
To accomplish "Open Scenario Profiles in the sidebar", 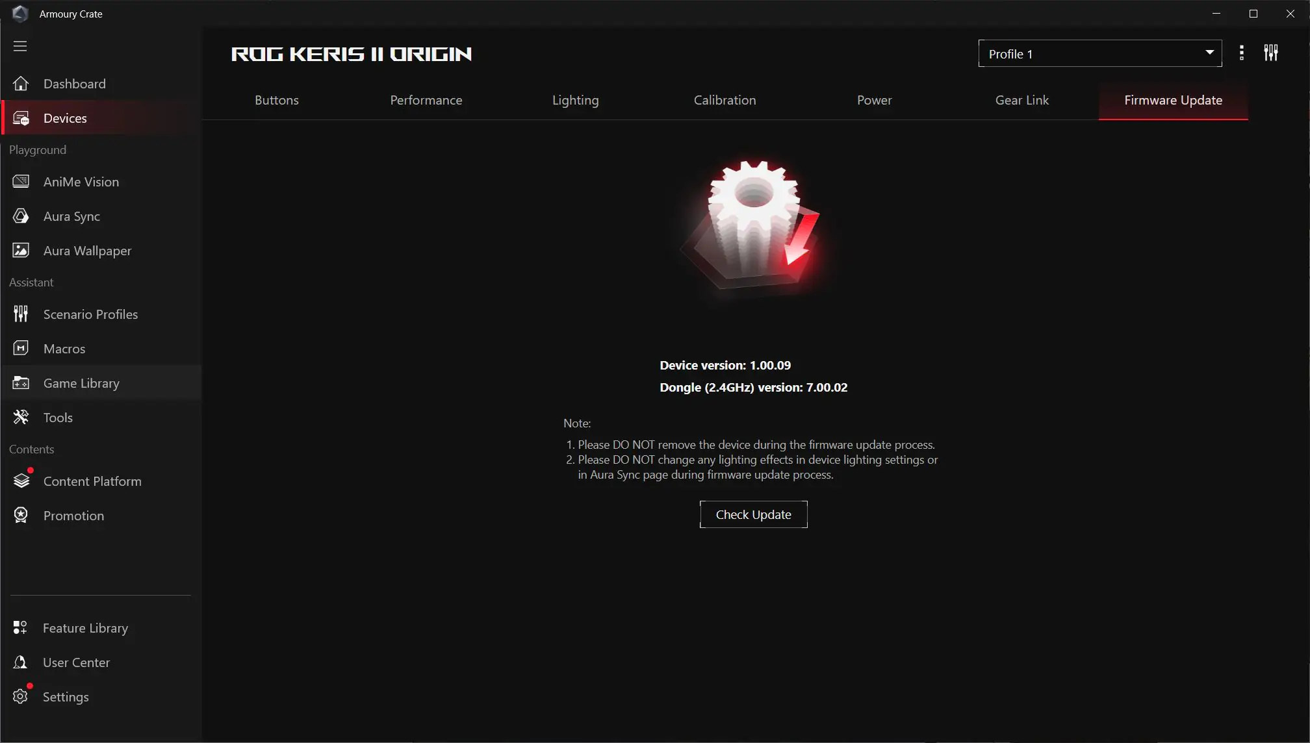I will (90, 314).
